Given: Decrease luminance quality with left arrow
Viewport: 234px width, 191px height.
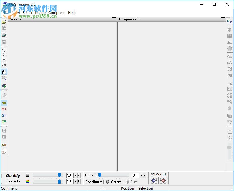Looking at the screenshot, I should click(x=76, y=175).
